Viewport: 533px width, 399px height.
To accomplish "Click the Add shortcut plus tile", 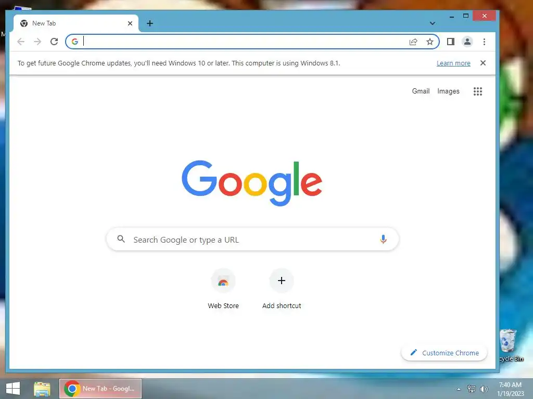I will point(282,289).
